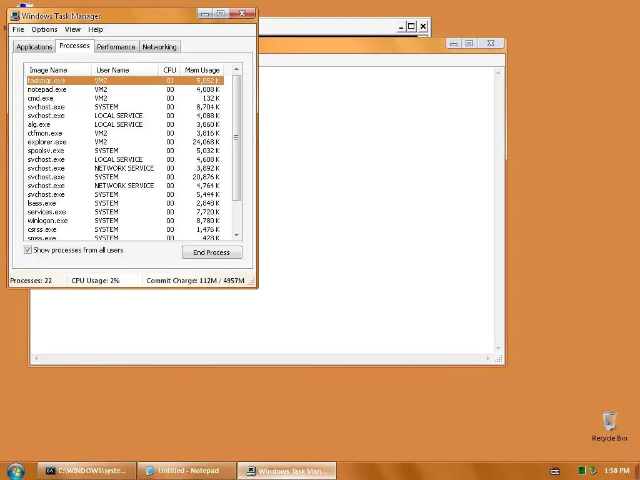Select svchost.exe using 20,876 K memory
Image resolution: width=640 pixels, height=480 pixels.
click(125, 177)
